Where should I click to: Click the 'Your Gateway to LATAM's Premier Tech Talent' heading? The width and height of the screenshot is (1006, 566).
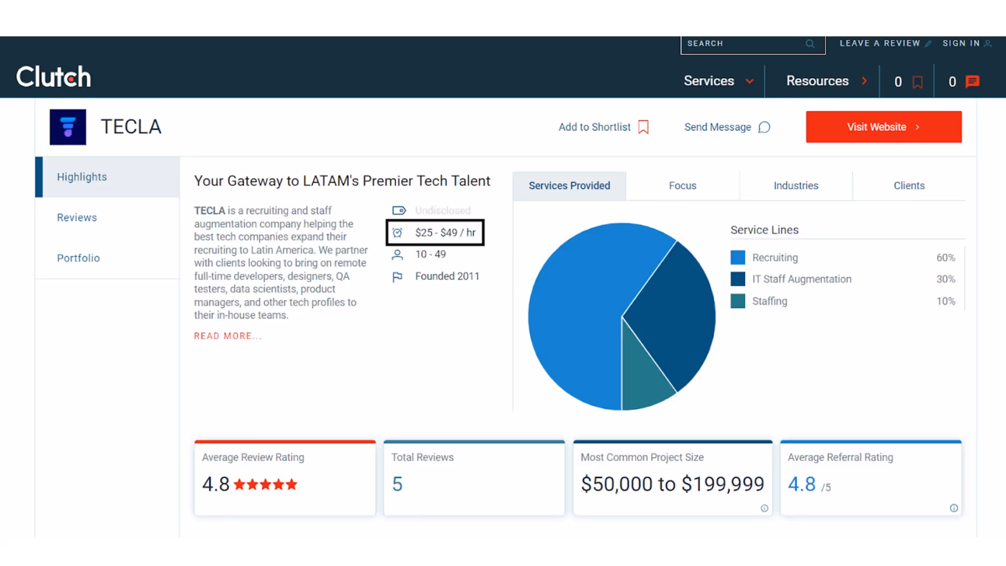(342, 181)
